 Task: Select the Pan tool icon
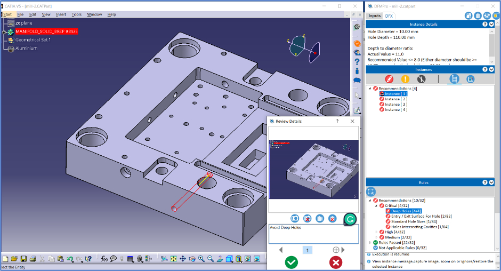coord(183,259)
